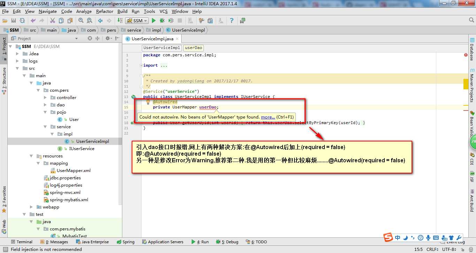The width and height of the screenshot is (476, 253).
Task: Open the File menu
Action: click(x=5, y=11)
